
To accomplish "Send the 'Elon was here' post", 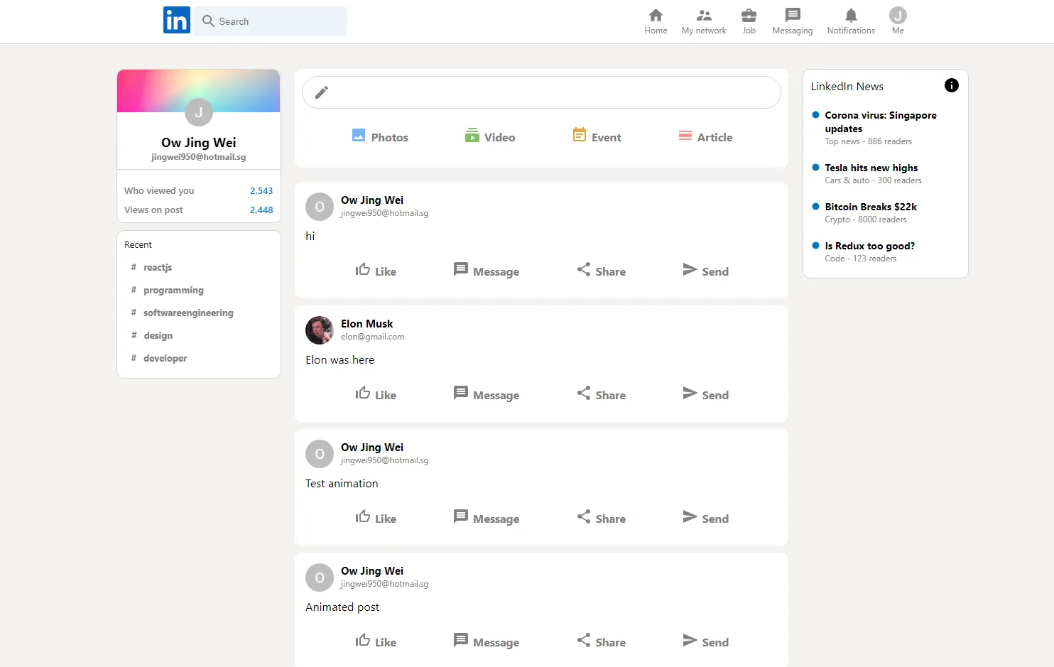I will coord(705,394).
